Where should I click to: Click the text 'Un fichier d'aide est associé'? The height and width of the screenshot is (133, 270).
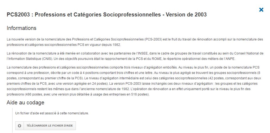(35, 113)
